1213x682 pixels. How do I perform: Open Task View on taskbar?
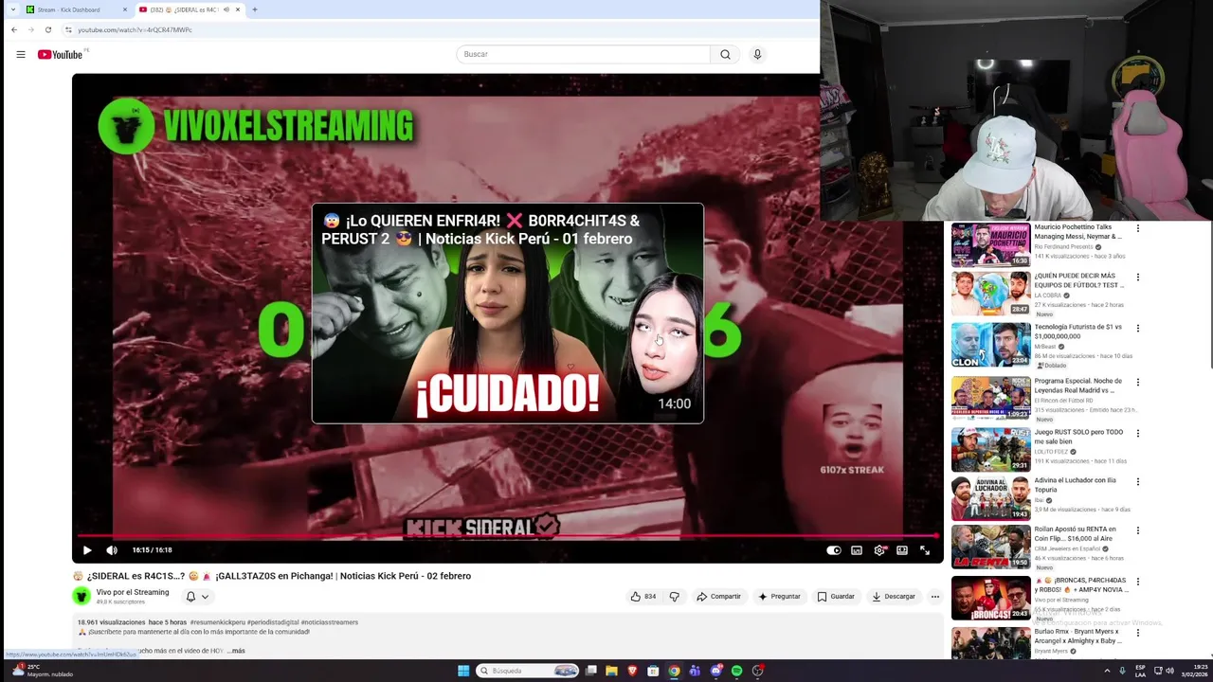pos(591,671)
